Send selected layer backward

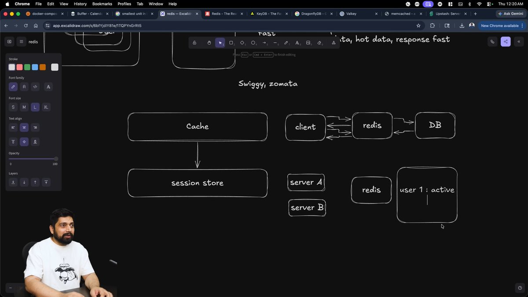(x=24, y=182)
